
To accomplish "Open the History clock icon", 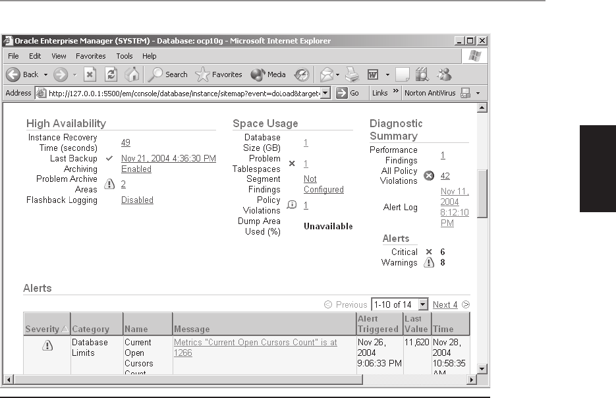I will click(x=302, y=74).
